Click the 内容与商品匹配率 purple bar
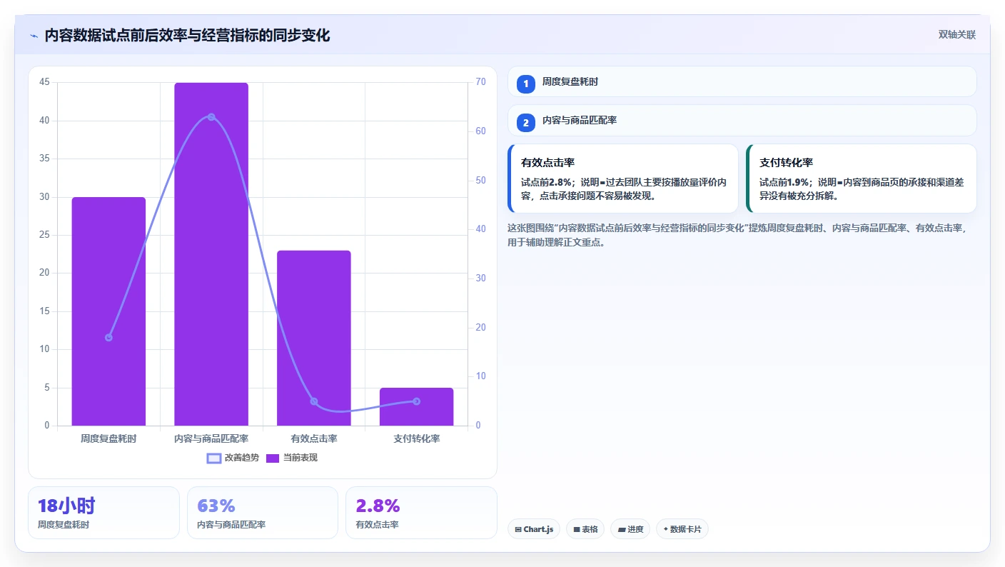This screenshot has height=567, width=1005. pyautogui.click(x=211, y=254)
